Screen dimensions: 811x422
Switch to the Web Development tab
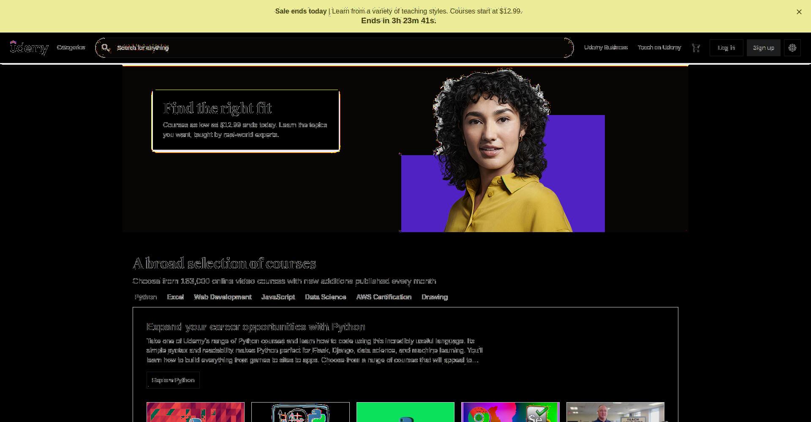click(x=223, y=297)
